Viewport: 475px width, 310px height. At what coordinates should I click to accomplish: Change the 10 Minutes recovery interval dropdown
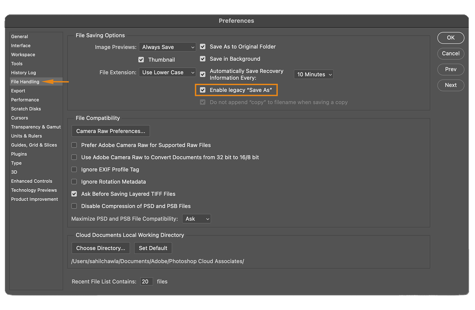click(x=313, y=74)
